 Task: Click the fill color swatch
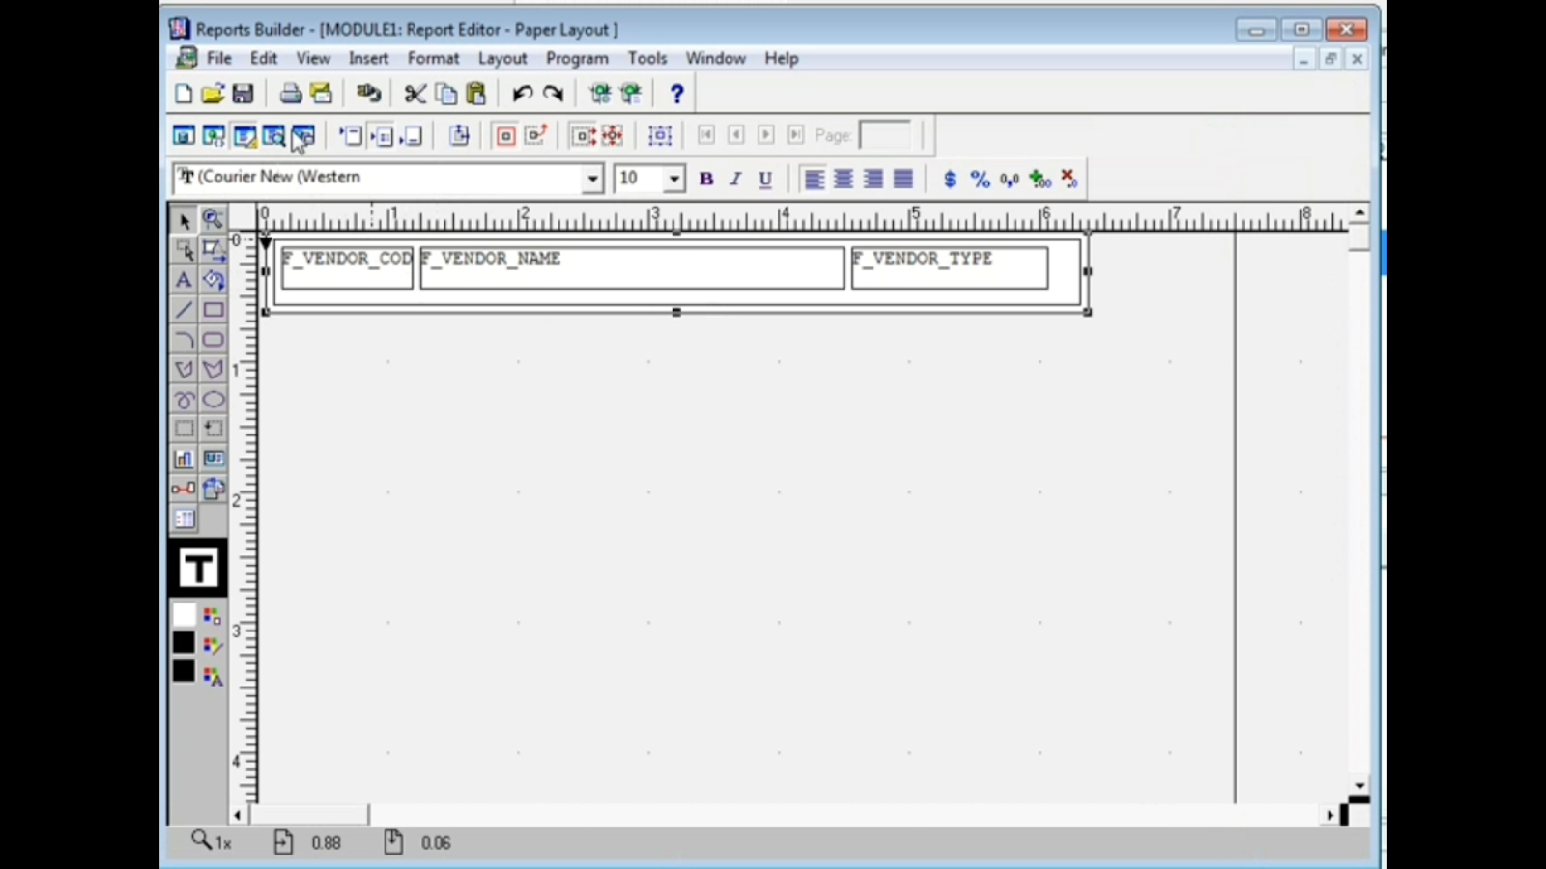pyautogui.click(x=184, y=615)
